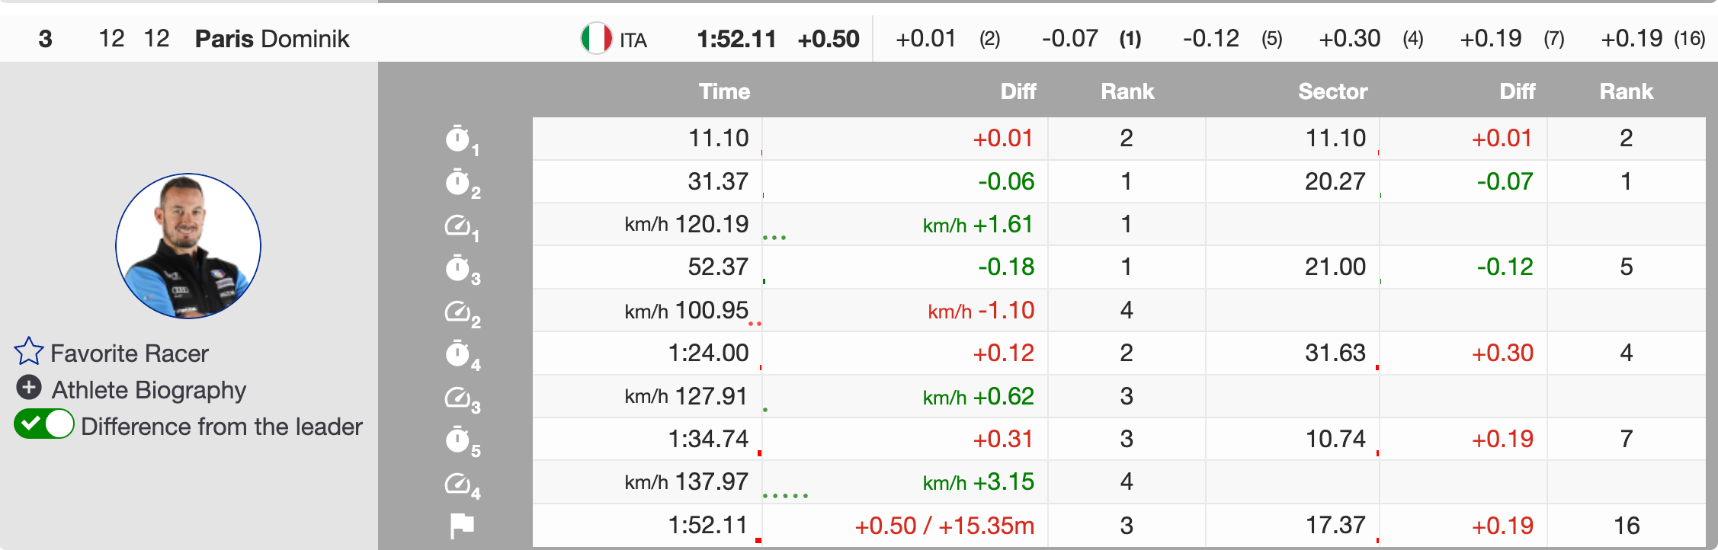Click Dominik Paris athlete photo
The height and width of the screenshot is (550, 1718).
(188, 246)
